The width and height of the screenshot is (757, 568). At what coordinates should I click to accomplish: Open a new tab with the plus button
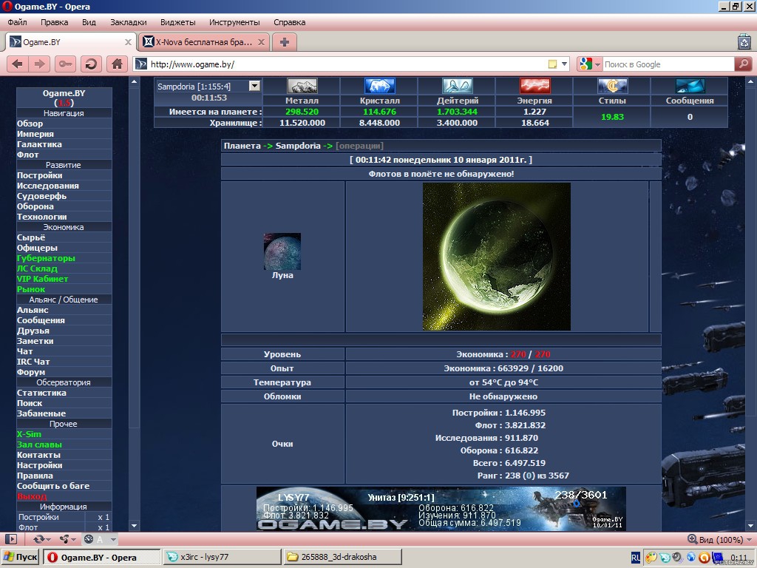(x=285, y=42)
